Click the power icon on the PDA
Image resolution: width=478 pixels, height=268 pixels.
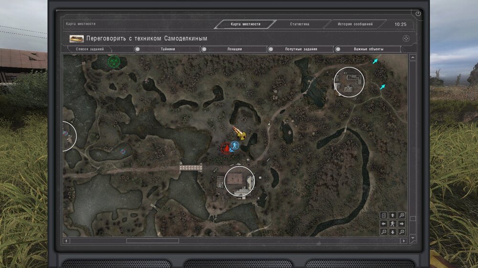pyautogui.click(x=418, y=13)
